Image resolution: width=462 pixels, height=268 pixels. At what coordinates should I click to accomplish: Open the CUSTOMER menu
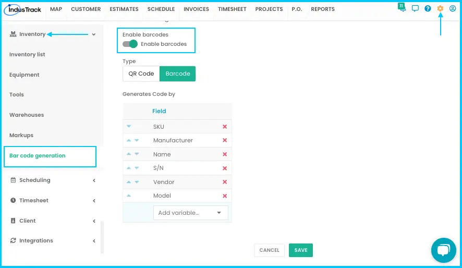[x=86, y=9]
